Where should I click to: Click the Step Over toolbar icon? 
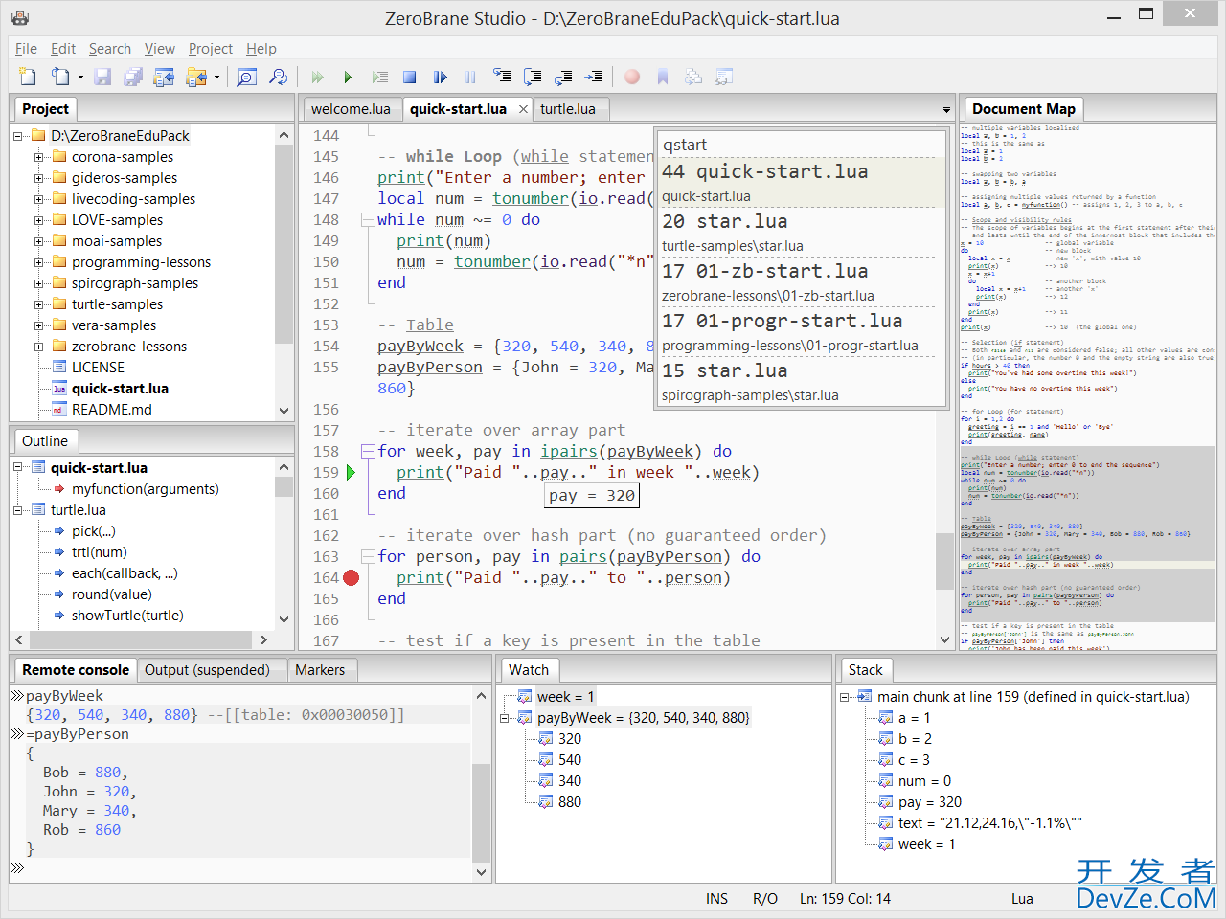coord(533,77)
